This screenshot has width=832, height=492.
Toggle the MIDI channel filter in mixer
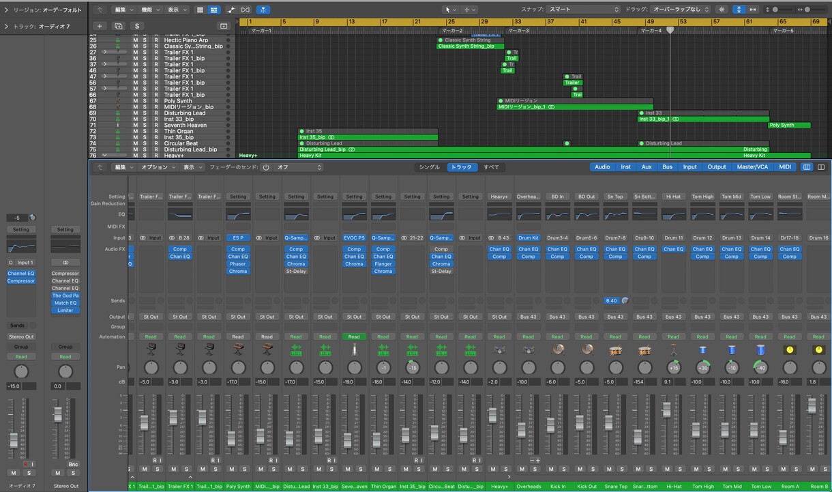click(x=785, y=167)
